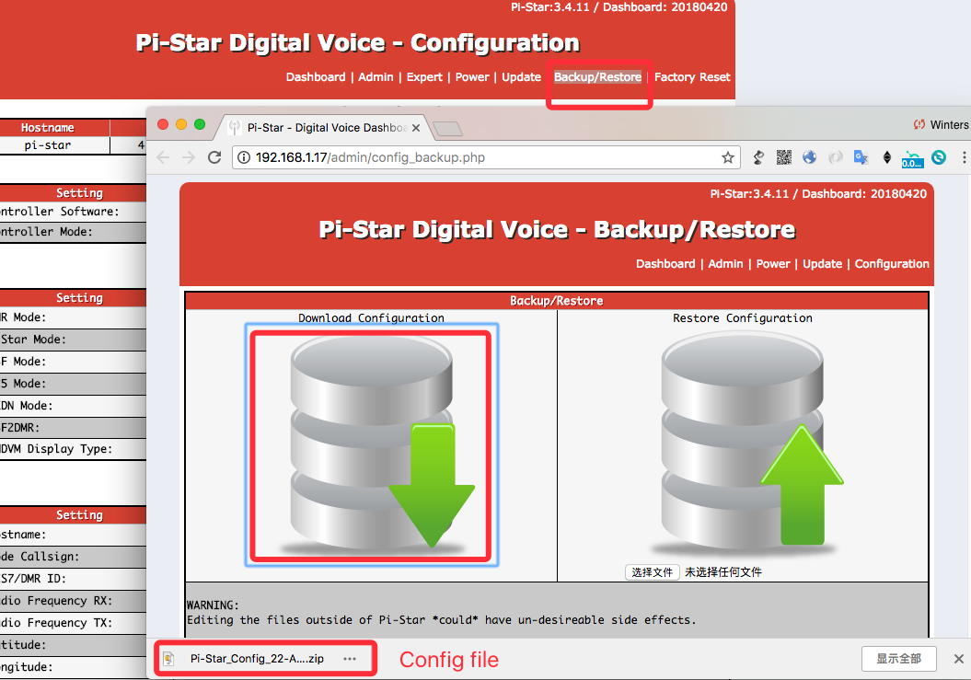Open the grey circular extension icon
This screenshot has height=680, width=971.
[836, 157]
